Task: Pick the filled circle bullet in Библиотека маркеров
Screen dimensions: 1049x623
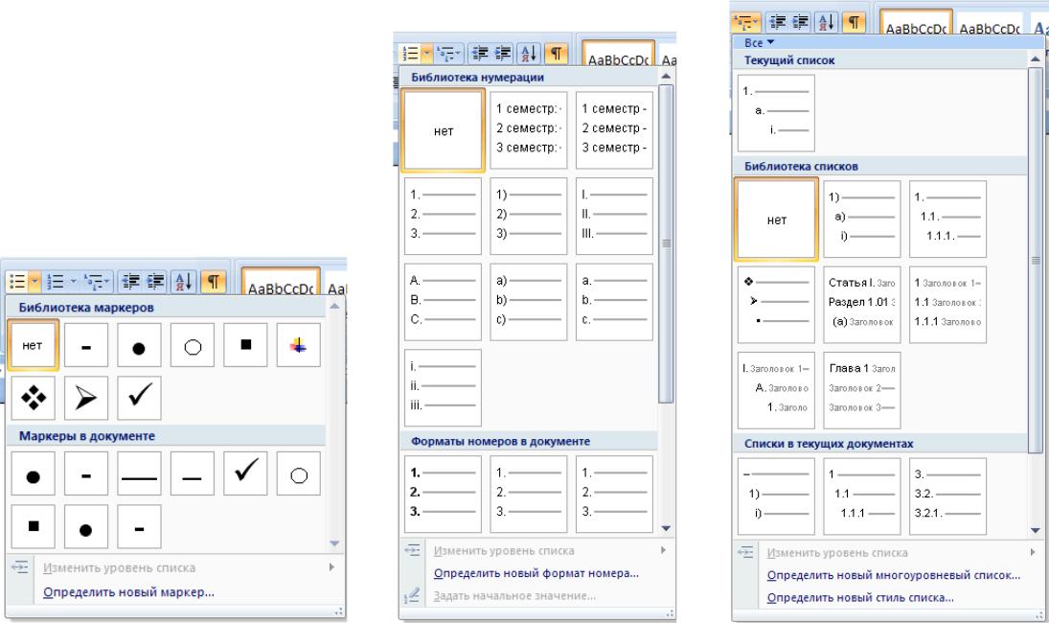Action: pos(139,345)
